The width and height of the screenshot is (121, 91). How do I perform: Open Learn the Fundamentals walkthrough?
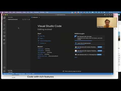90,43
